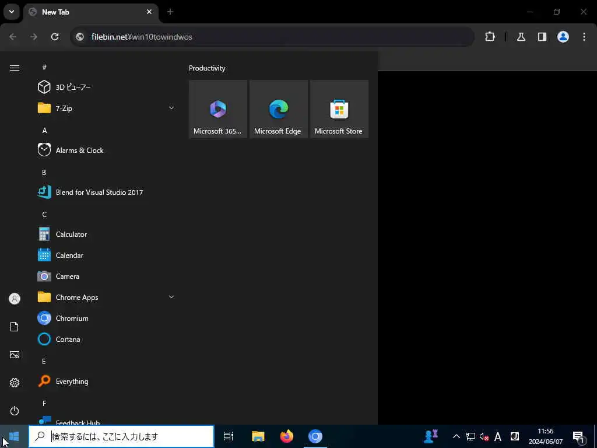The width and height of the screenshot is (597, 448).
Task: Click the chess-figure tray app icon
Action: [x=431, y=436]
